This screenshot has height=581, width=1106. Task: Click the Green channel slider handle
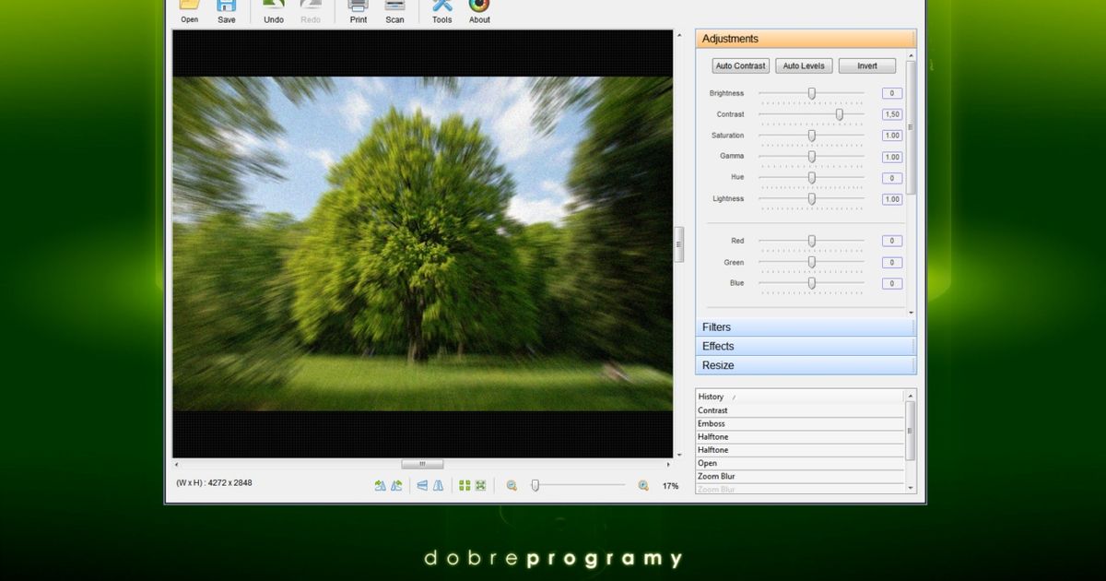(812, 262)
